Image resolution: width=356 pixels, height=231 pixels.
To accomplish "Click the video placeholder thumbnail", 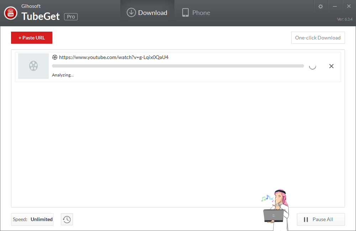I will [33, 66].
